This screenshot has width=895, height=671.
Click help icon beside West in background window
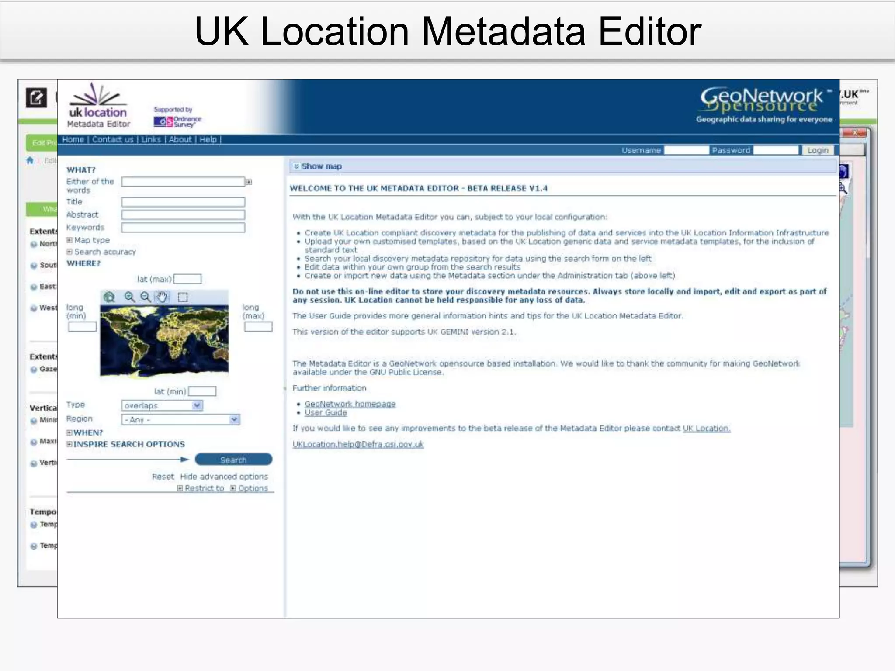click(34, 308)
